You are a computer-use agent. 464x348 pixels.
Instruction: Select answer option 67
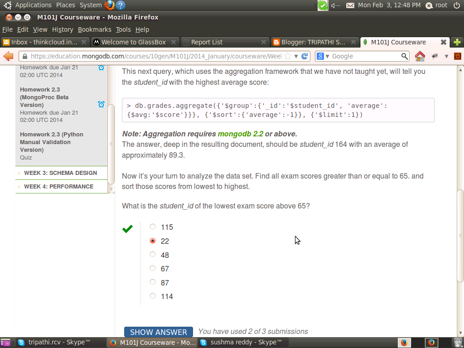[x=152, y=268]
